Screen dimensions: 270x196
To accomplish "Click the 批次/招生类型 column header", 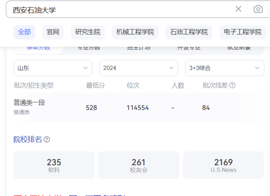I will coord(33,85).
